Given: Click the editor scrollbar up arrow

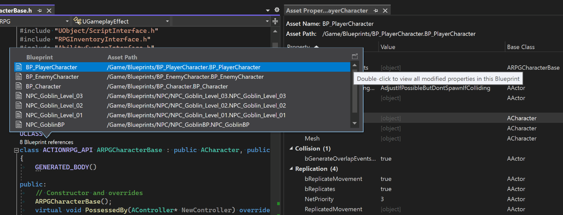Looking at the screenshot, I should click(x=275, y=31).
